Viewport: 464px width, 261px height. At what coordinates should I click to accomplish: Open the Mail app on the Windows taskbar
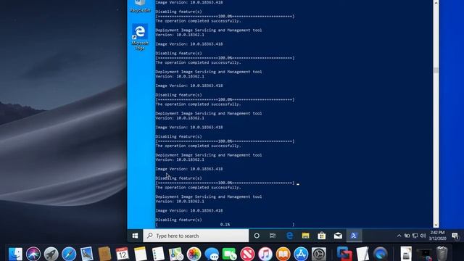[338, 236]
